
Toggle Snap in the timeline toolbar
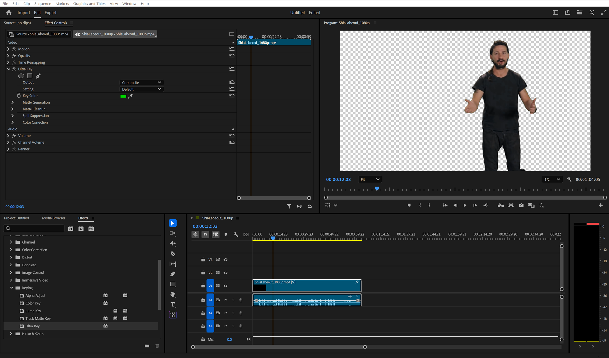pyautogui.click(x=205, y=234)
